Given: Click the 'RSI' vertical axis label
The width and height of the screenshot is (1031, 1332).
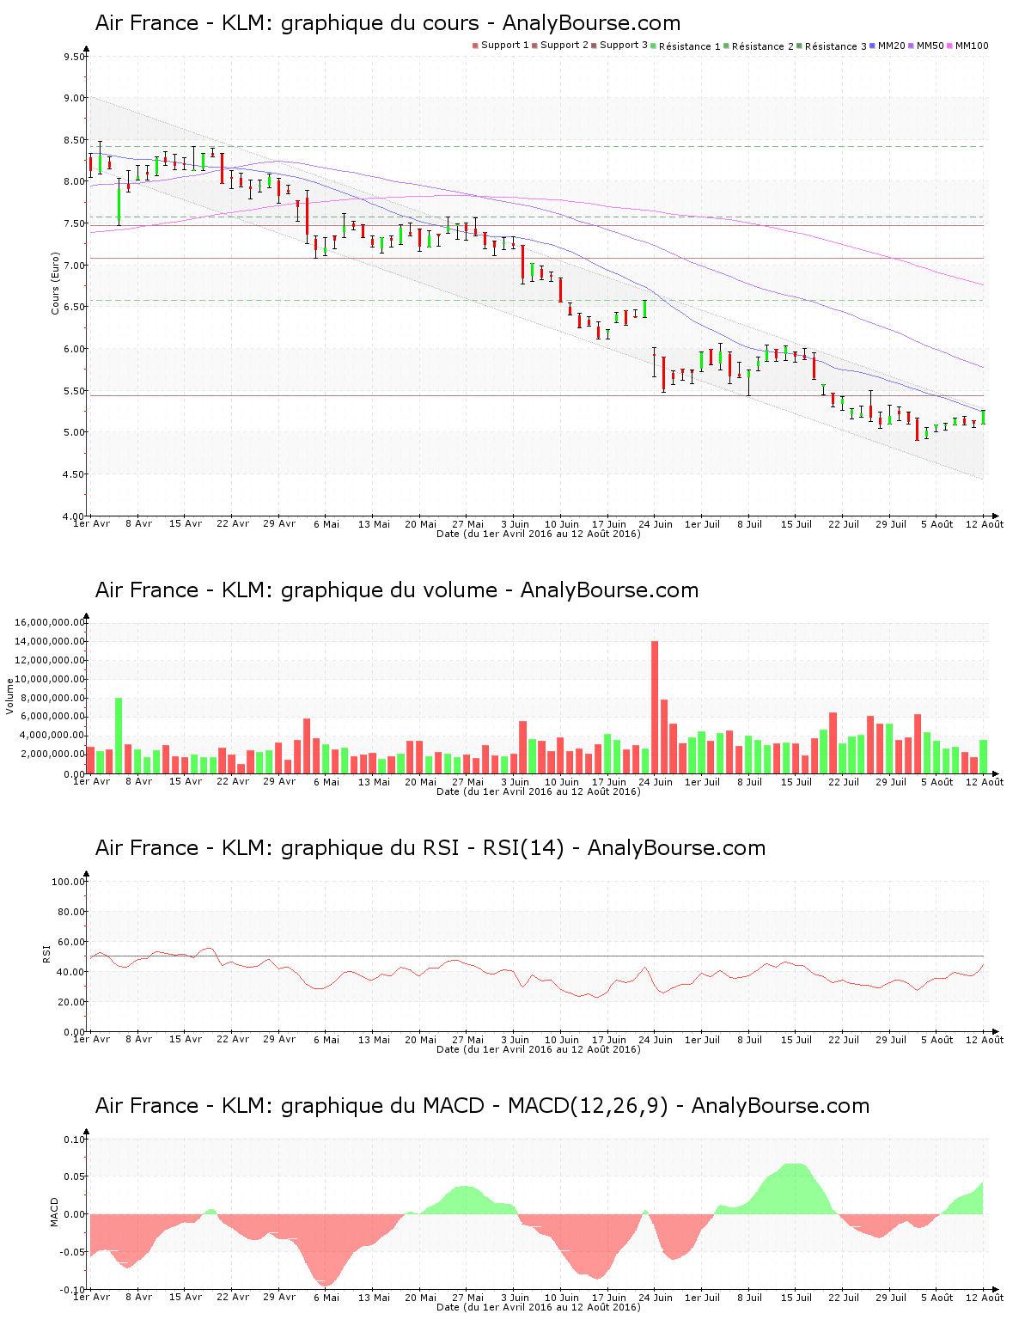Looking at the screenshot, I should coord(47,953).
